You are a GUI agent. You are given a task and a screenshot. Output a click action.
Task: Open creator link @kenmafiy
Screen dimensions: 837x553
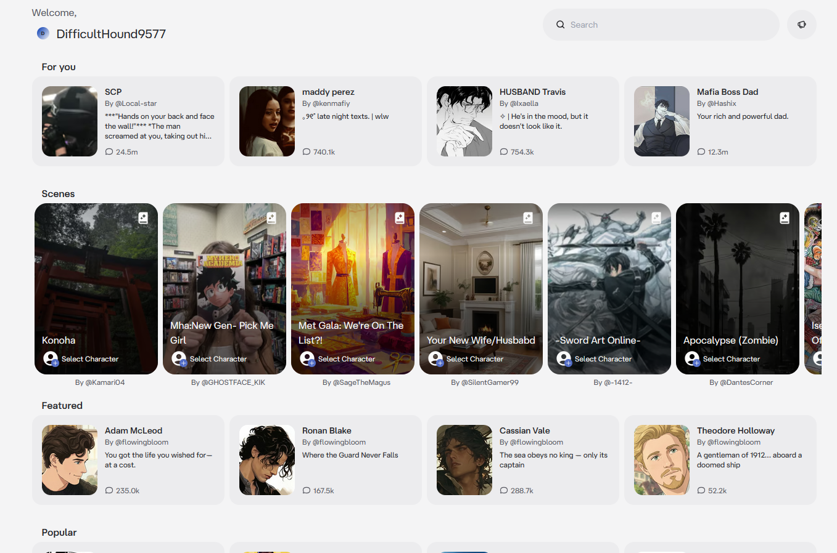[331, 103]
